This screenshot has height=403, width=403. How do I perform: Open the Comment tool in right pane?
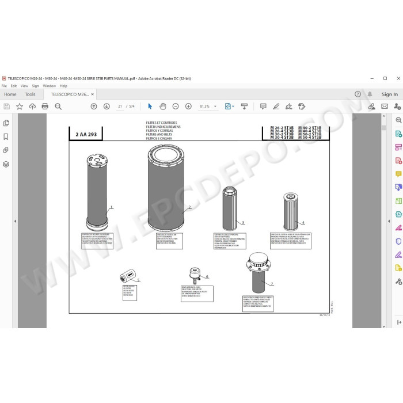(398, 174)
